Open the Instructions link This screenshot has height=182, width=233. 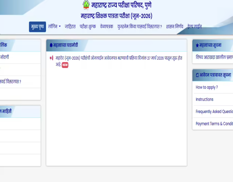tap(204, 99)
